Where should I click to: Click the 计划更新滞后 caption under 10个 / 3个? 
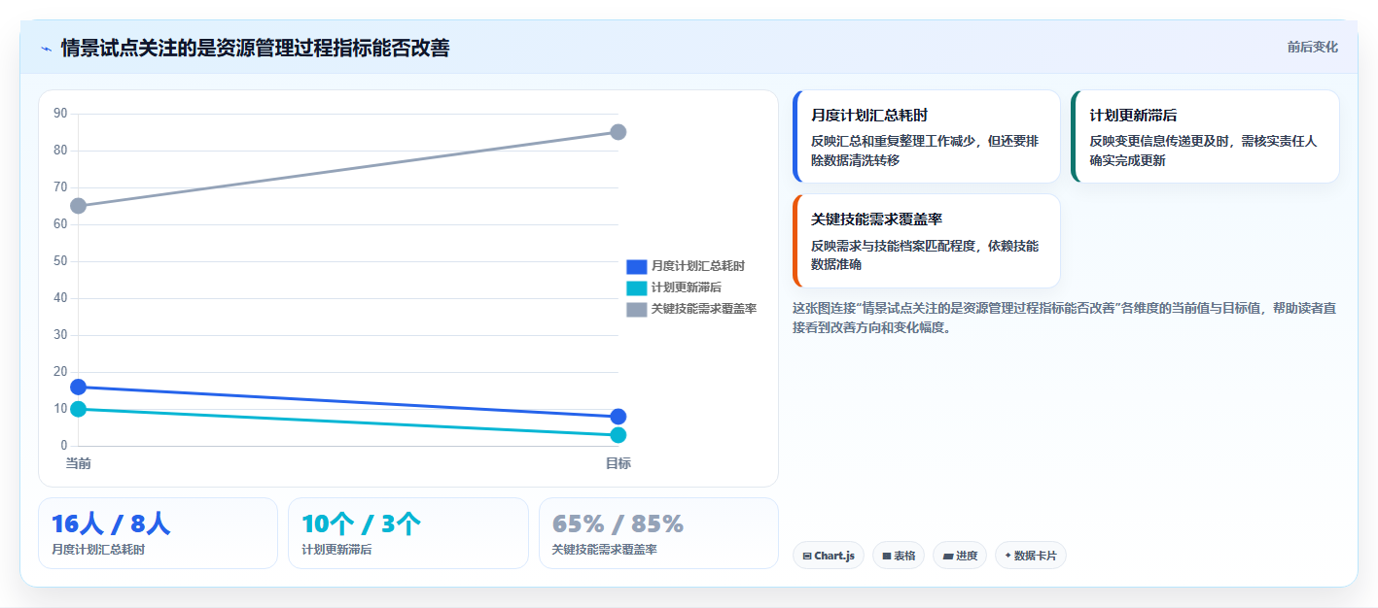tap(336, 550)
